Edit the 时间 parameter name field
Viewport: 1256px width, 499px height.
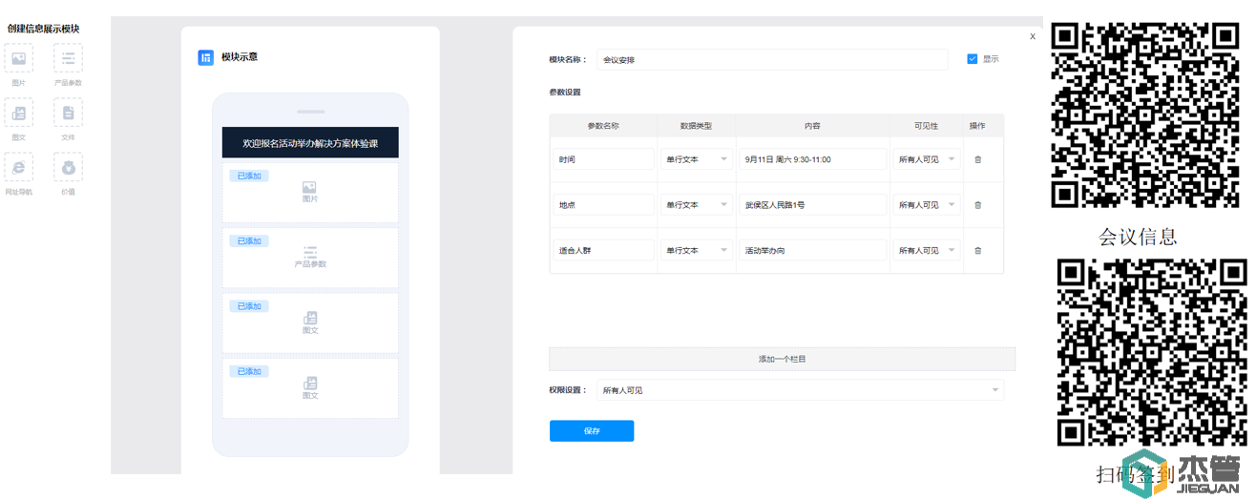(603, 159)
